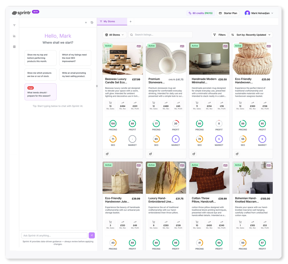The width and height of the screenshot is (288, 264).
Task: Open external link icon on Handmade Modern Minimalist card
Action: [x=194, y=154]
